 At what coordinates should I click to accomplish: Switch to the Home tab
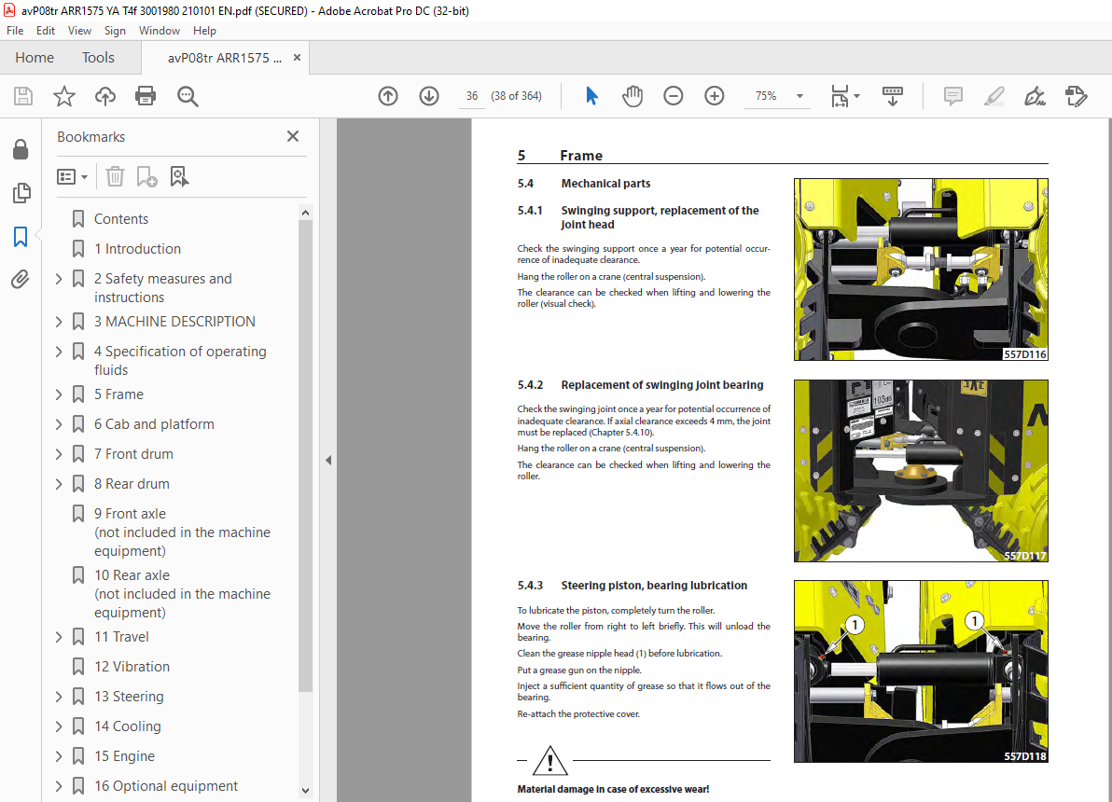pos(35,58)
